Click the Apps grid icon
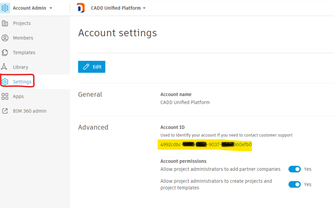334x208 pixels. [5, 96]
